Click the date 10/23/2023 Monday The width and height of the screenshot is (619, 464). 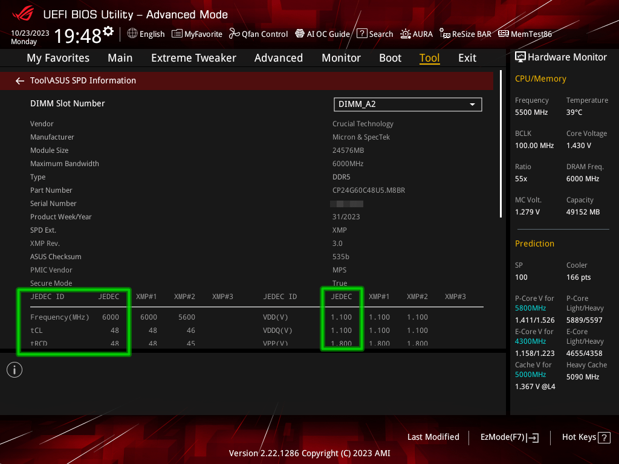pyautogui.click(x=30, y=37)
